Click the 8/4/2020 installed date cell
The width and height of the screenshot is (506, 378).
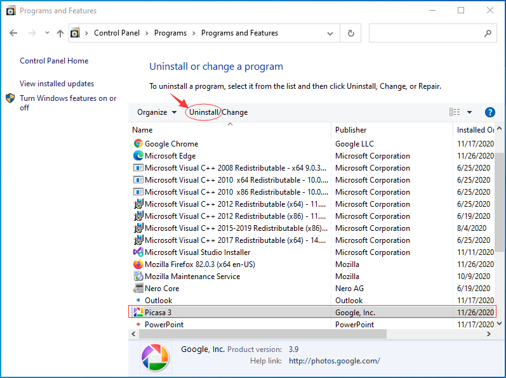click(472, 228)
